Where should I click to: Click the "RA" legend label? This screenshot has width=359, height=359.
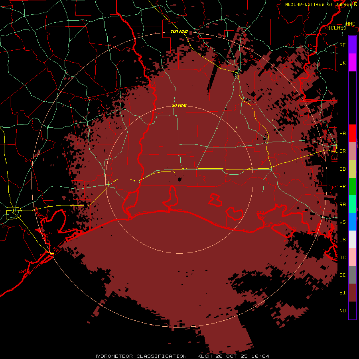pyautogui.click(x=342, y=205)
